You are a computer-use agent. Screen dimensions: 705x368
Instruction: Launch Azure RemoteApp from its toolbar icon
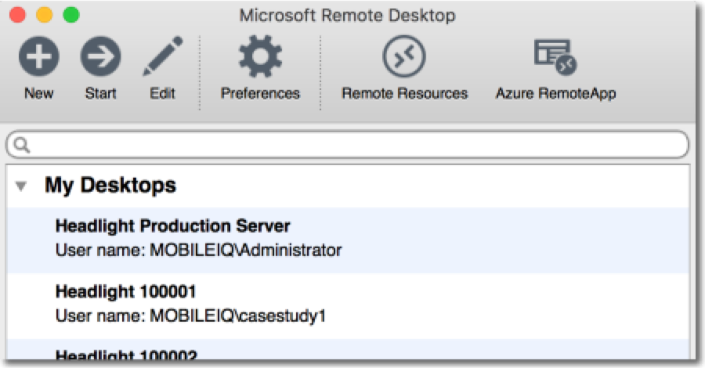[555, 57]
